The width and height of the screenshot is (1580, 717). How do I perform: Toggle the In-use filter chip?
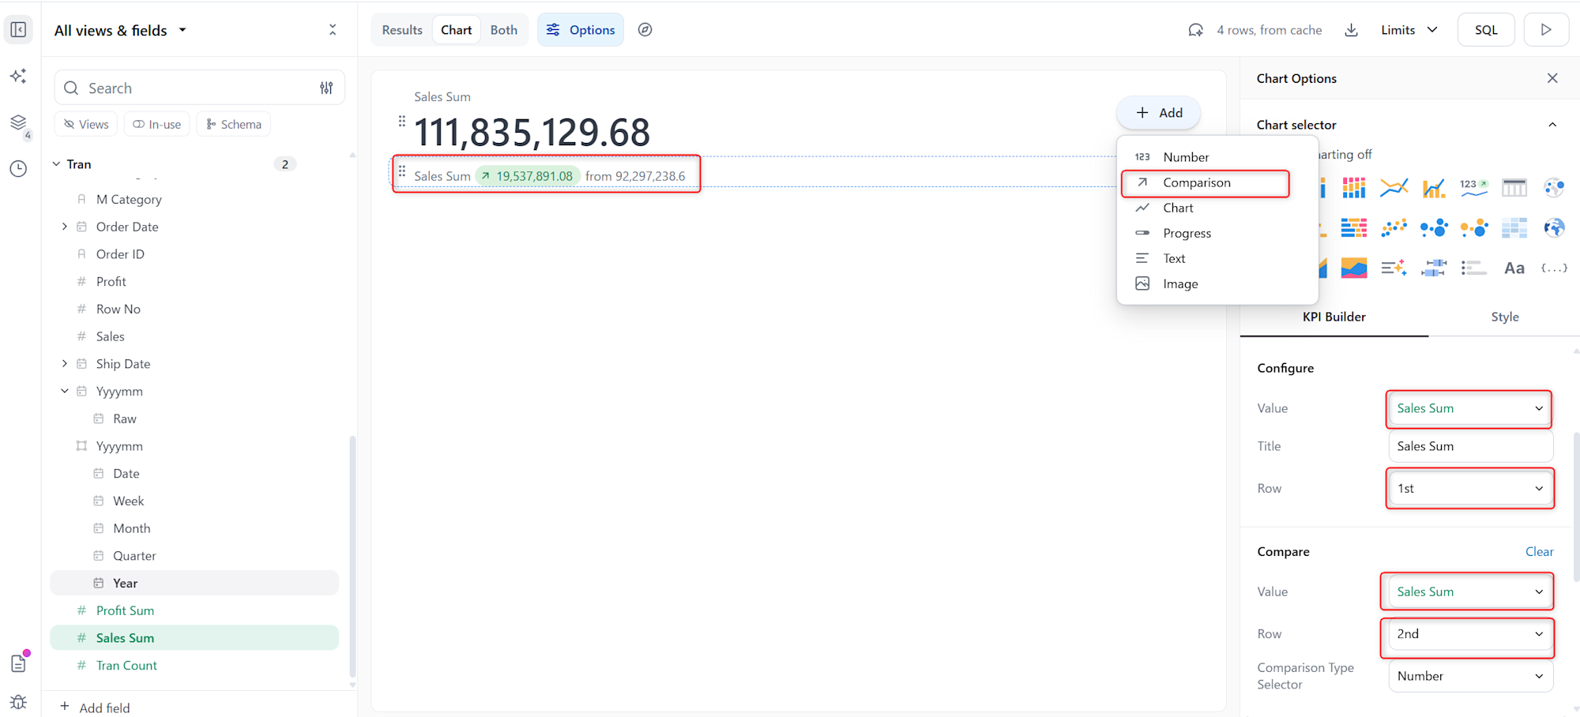157,124
